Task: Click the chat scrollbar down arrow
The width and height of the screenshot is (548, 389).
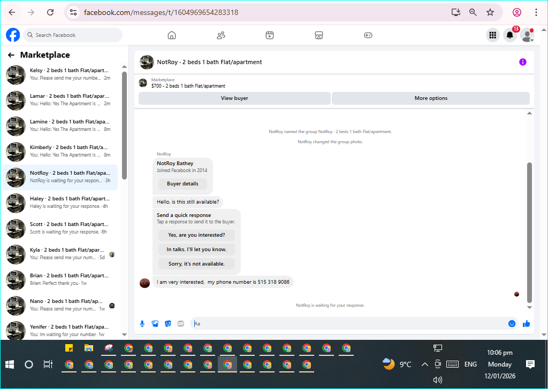Action: (x=529, y=307)
